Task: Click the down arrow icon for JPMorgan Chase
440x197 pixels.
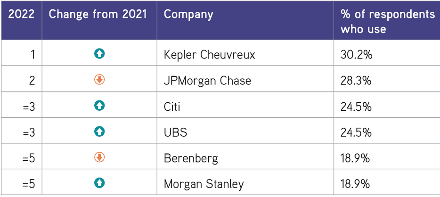Action: coord(99,80)
